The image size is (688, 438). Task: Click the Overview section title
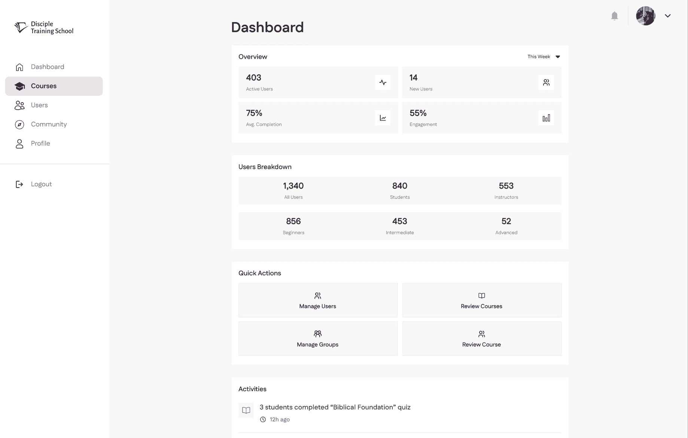[x=253, y=57]
